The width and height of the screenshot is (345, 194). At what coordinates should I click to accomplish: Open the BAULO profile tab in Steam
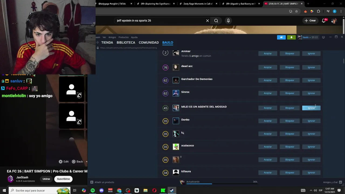168,43
